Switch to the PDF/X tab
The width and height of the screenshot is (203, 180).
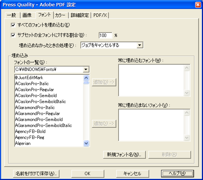[x=100, y=15]
